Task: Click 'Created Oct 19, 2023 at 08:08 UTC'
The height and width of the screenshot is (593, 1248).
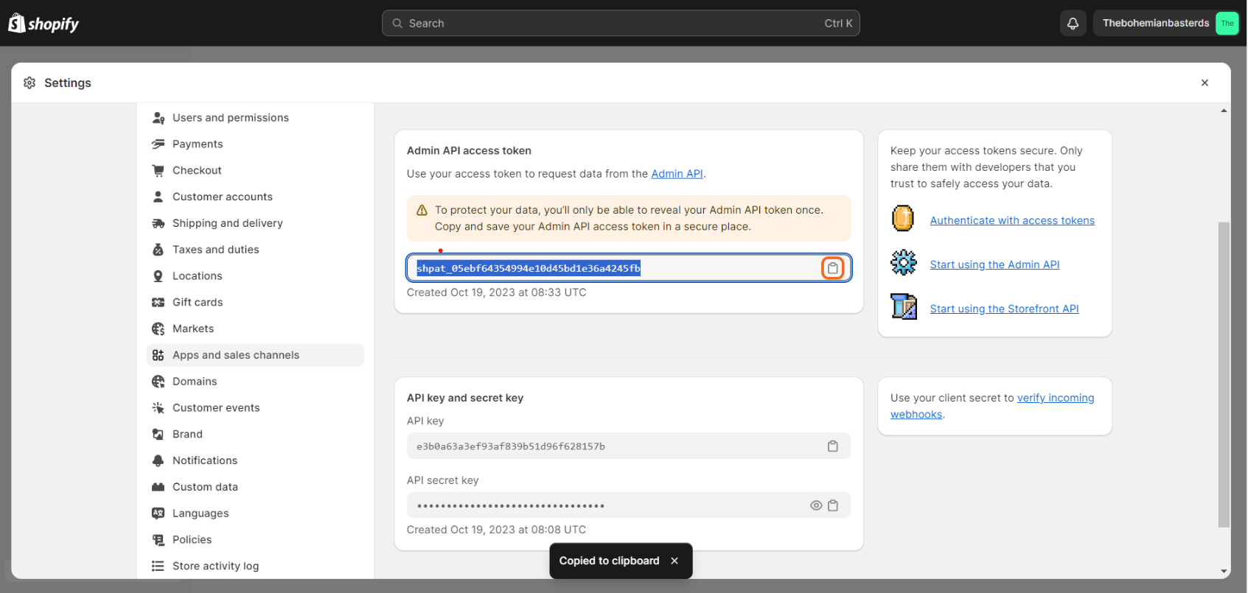Action: click(x=497, y=530)
